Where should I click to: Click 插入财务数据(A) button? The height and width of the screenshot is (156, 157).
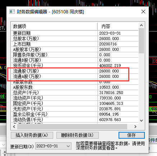point(32,135)
